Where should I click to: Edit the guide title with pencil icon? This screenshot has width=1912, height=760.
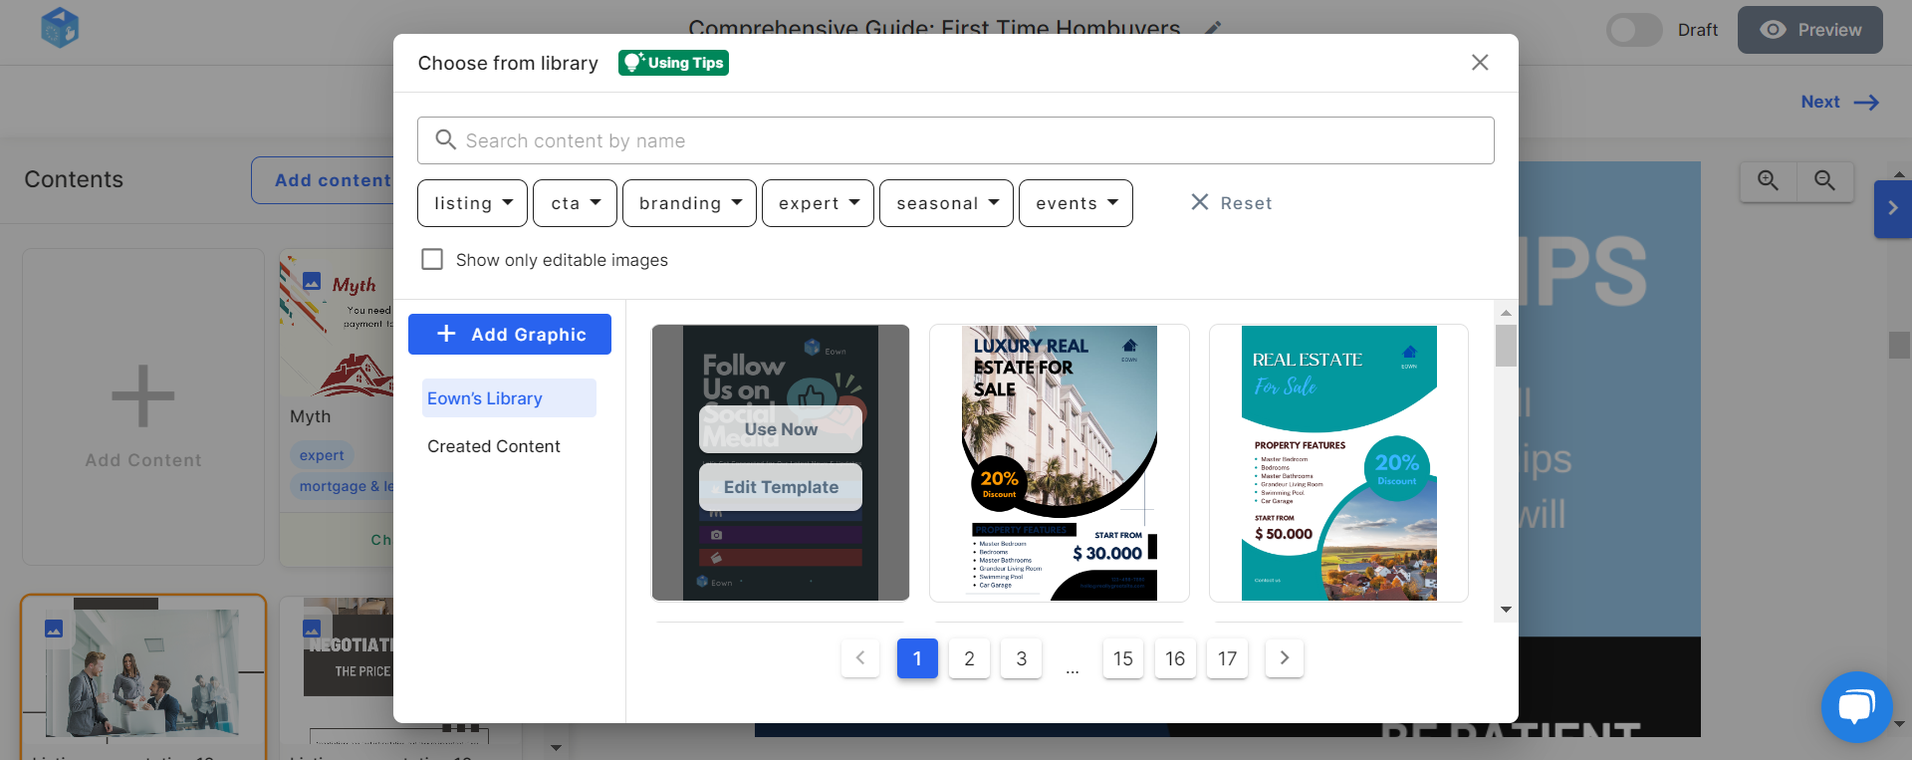pos(1213,28)
